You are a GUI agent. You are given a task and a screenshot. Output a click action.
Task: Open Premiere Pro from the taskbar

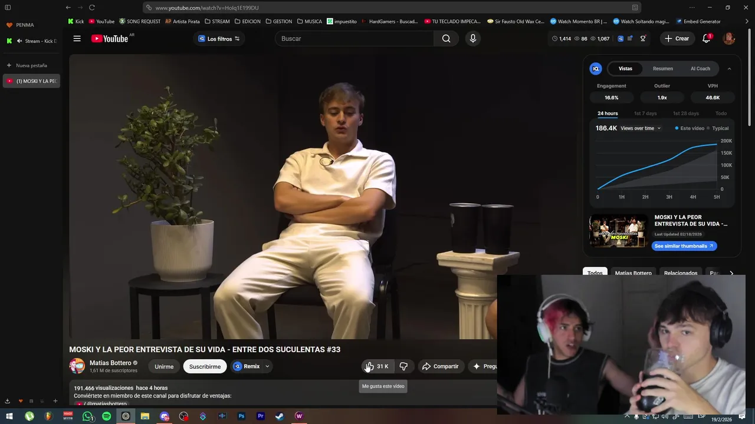tap(260, 416)
